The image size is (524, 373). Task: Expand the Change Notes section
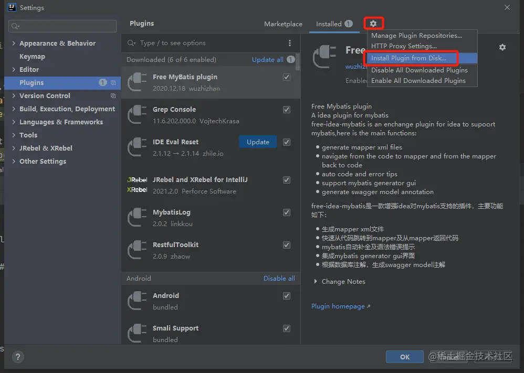(316, 282)
